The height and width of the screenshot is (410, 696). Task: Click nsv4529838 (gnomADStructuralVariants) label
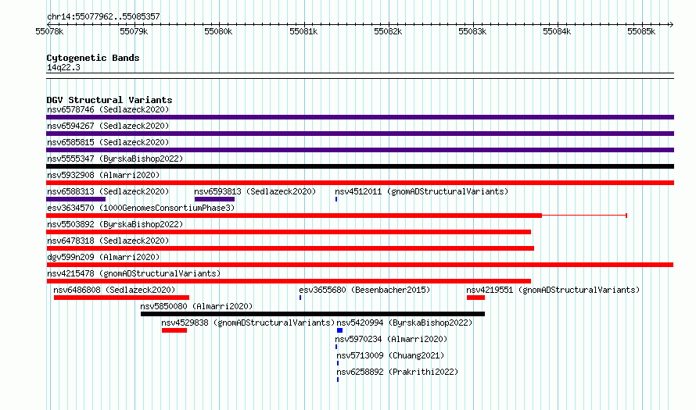coord(248,323)
